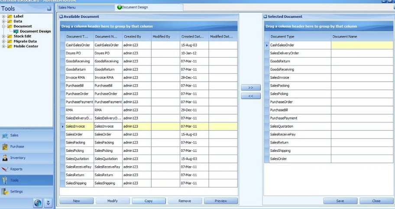Click the Inventory module icon
This screenshot has height=209, width=395.
5,158
